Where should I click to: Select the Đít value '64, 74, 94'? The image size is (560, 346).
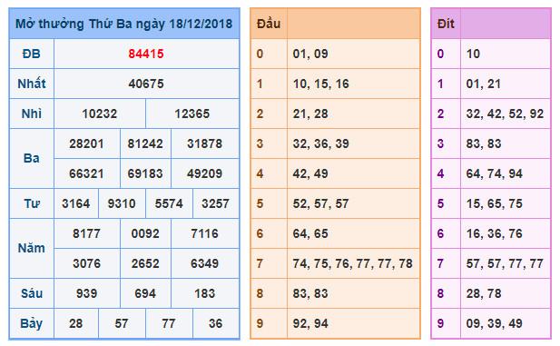(495, 174)
